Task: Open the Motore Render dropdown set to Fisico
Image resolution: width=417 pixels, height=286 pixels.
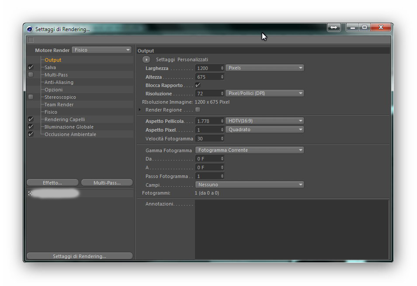Action: point(101,50)
